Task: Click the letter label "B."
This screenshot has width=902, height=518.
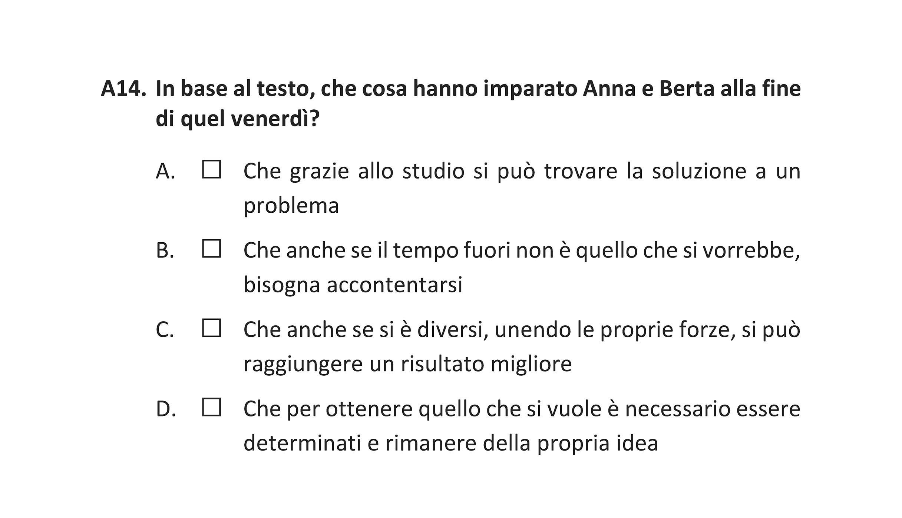Action: [165, 250]
